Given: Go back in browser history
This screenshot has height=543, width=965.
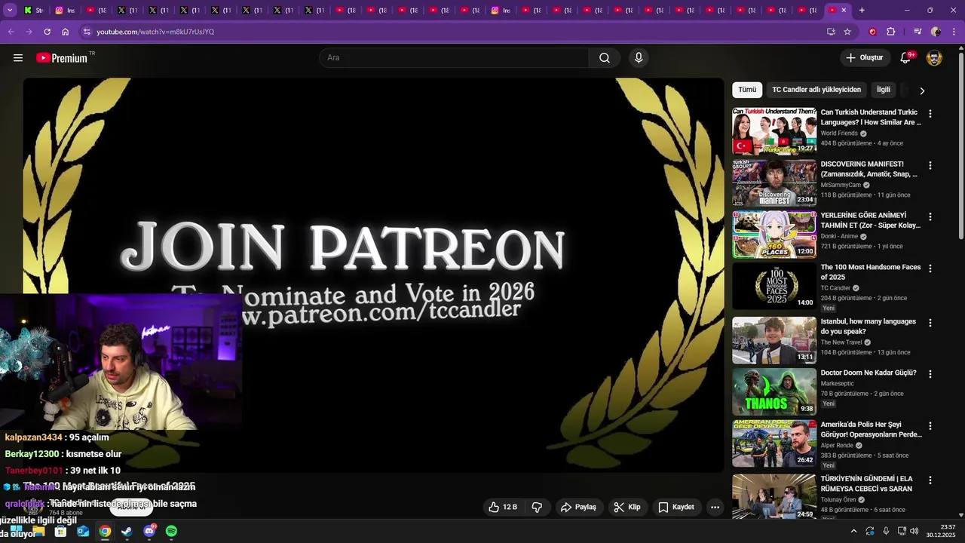Looking at the screenshot, I should tap(11, 32).
